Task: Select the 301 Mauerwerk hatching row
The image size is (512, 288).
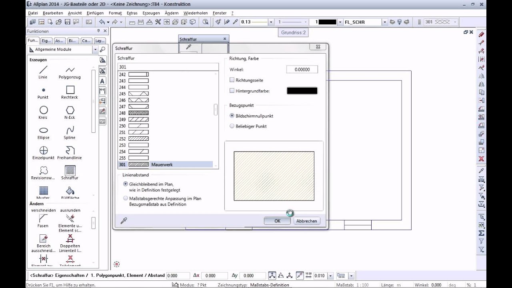Action: point(165,164)
